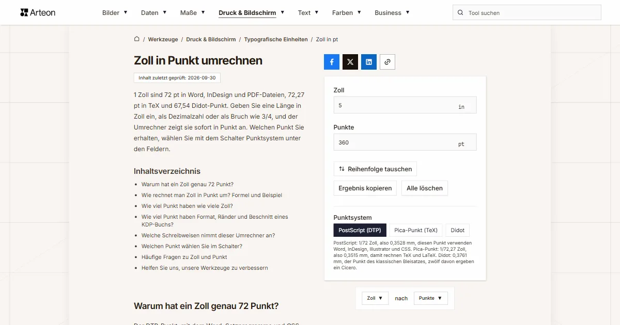Open 'Wie viel Punkt haben wie viele Zoll?' link
Image resolution: width=620 pixels, height=325 pixels.
pos(187,206)
